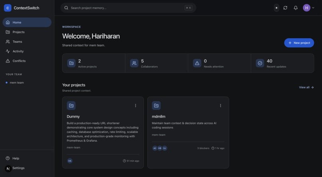322x177 pixels.
Task: Open the mdmllm project options menu
Action: click(x=221, y=106)
